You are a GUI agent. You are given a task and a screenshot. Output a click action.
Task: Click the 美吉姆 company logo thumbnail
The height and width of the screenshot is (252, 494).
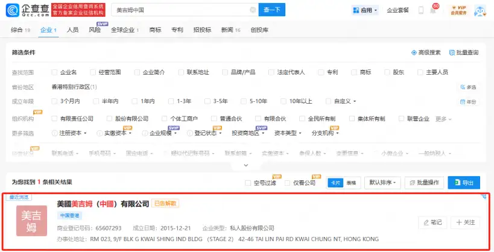(x=32, y=221)
